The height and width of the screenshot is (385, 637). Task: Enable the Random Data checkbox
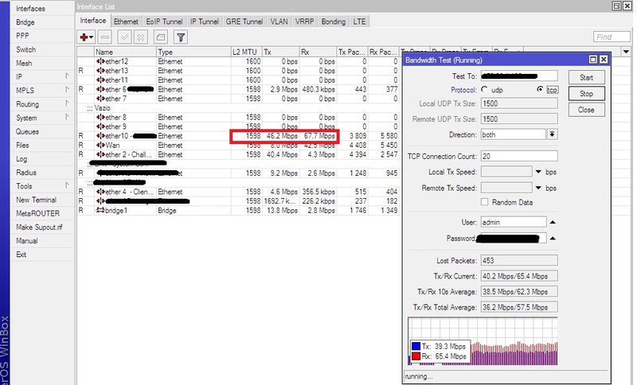(485, 202)
